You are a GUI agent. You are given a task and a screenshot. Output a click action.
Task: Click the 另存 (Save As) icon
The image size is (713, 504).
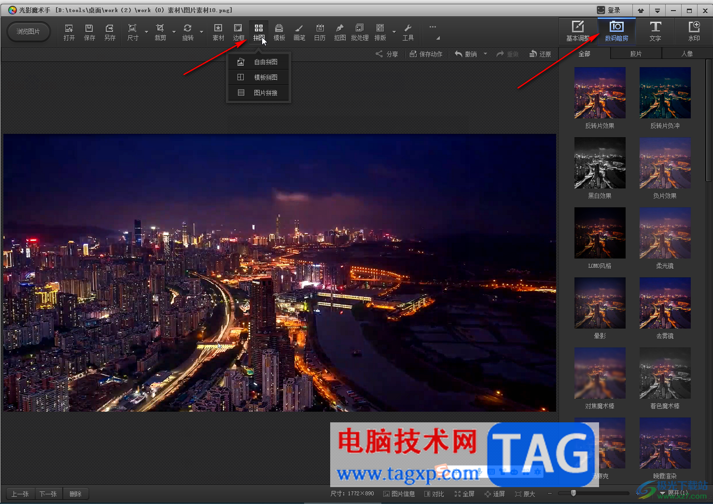110,32
